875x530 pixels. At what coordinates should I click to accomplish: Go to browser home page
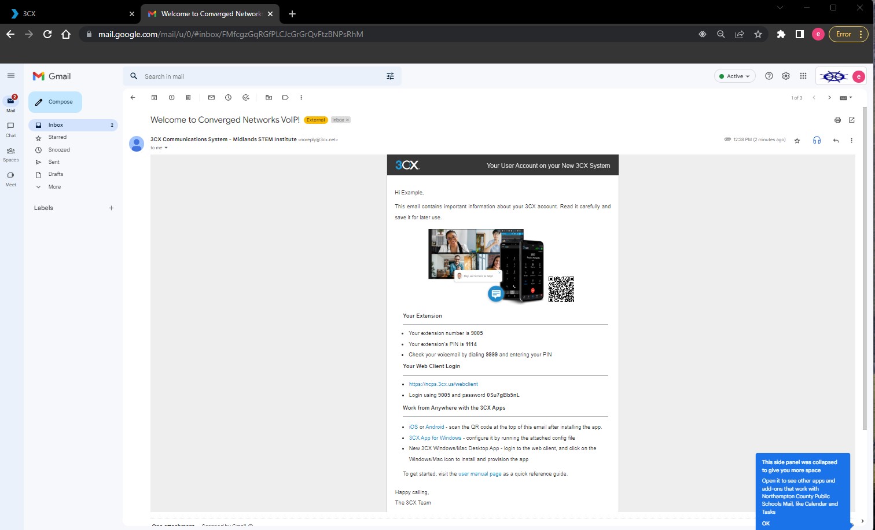[x=66, y=34]
